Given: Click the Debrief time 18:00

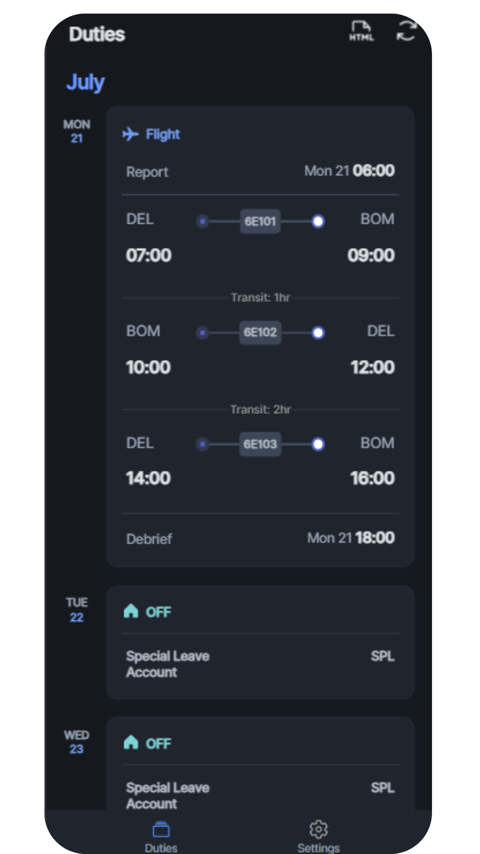Looking at the screenshot, I should (375, 538).
